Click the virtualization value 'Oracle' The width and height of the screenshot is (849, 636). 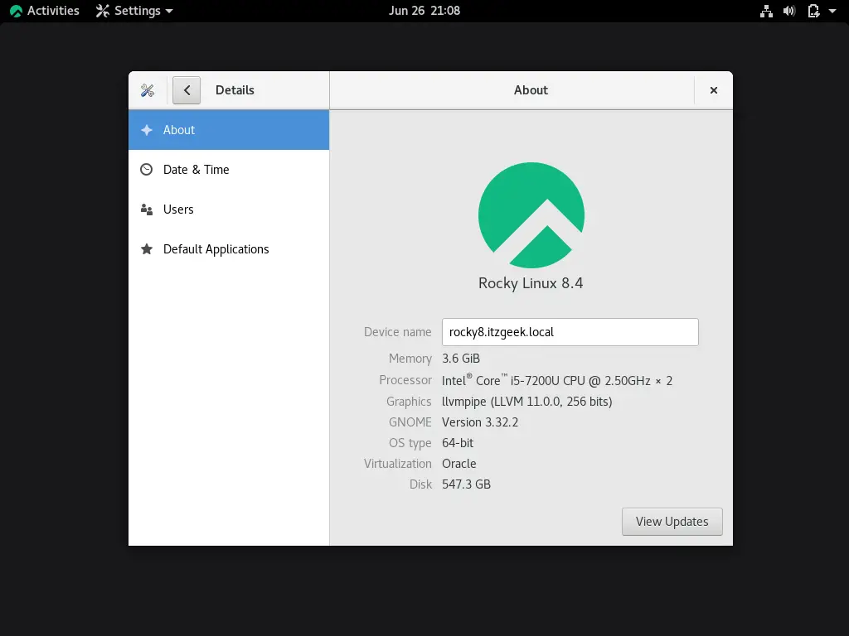point(459,464)
